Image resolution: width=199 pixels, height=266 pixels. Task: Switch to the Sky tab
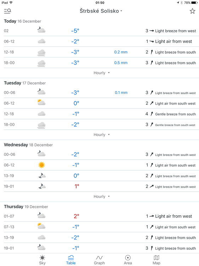point(42,260)
